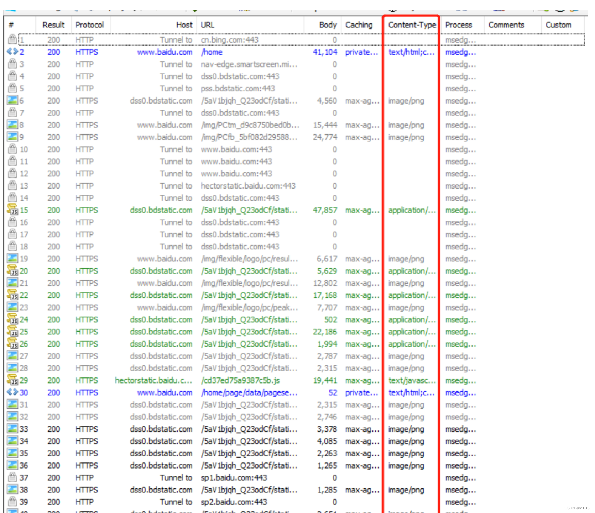Click the Host column header
Viewport: 595px width, 513px height.
point(153,25)
